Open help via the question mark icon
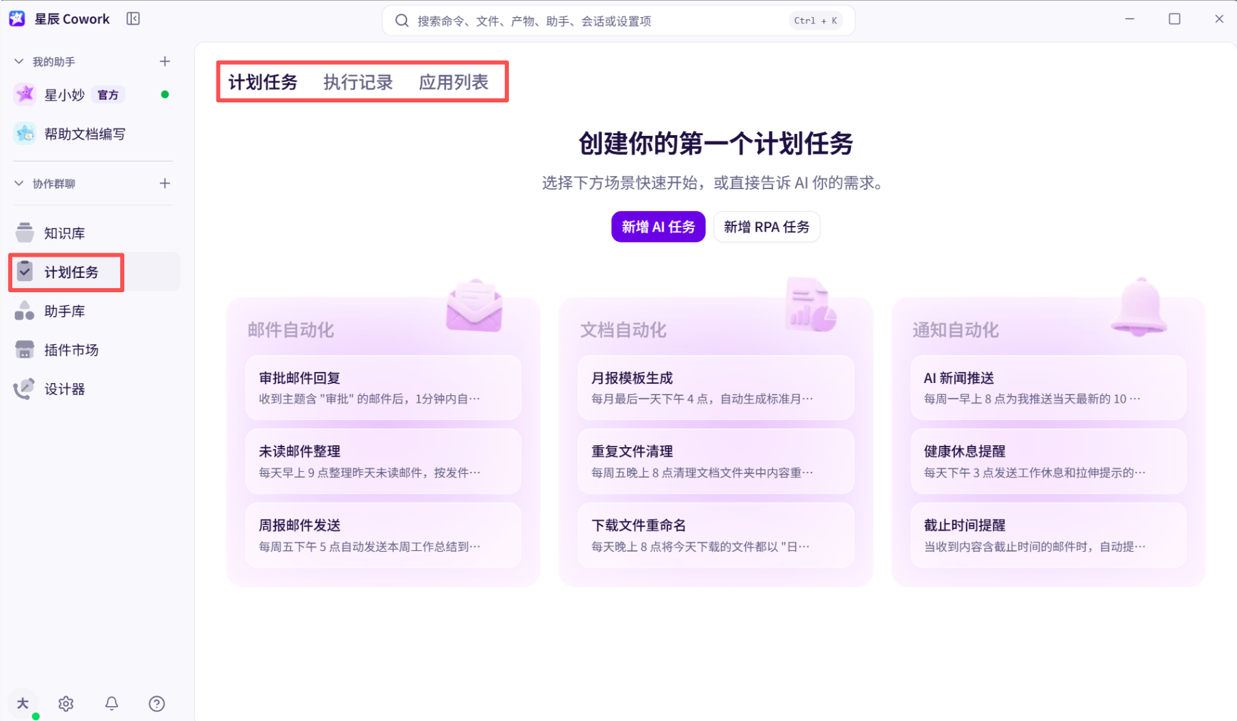Viewport: 1237px width, 721px height. point(156,703)
